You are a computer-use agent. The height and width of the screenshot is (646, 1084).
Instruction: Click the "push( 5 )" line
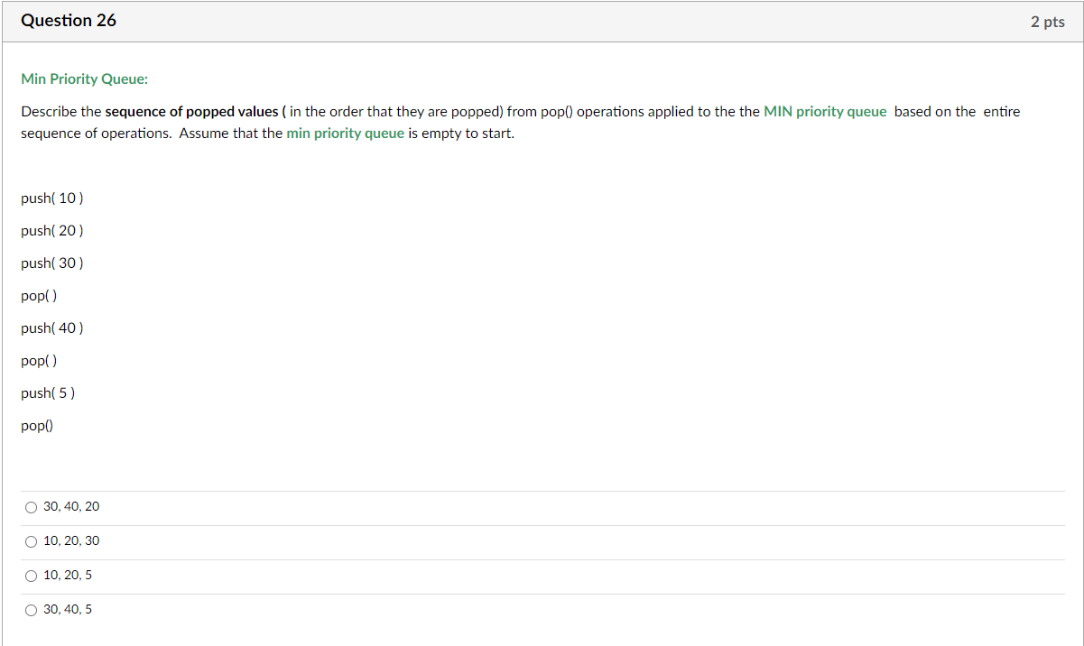coord(48,392)
